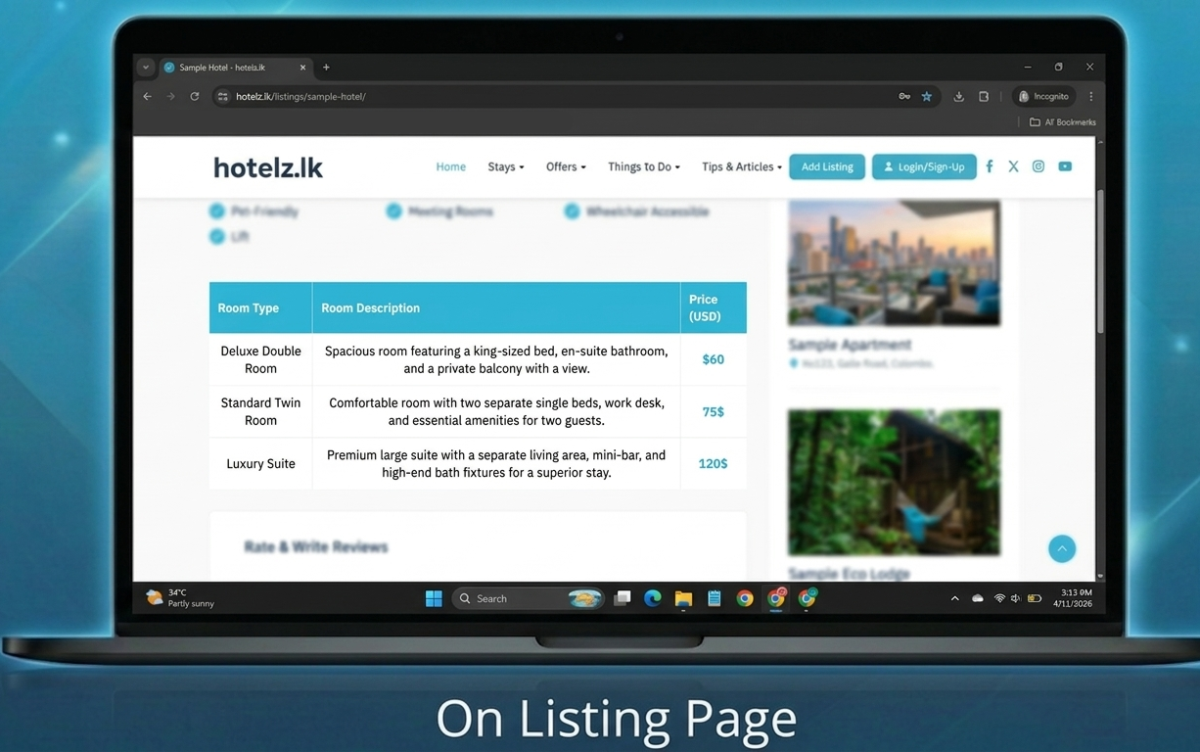Open the Instagram social icon

[x=1038, y=166]
